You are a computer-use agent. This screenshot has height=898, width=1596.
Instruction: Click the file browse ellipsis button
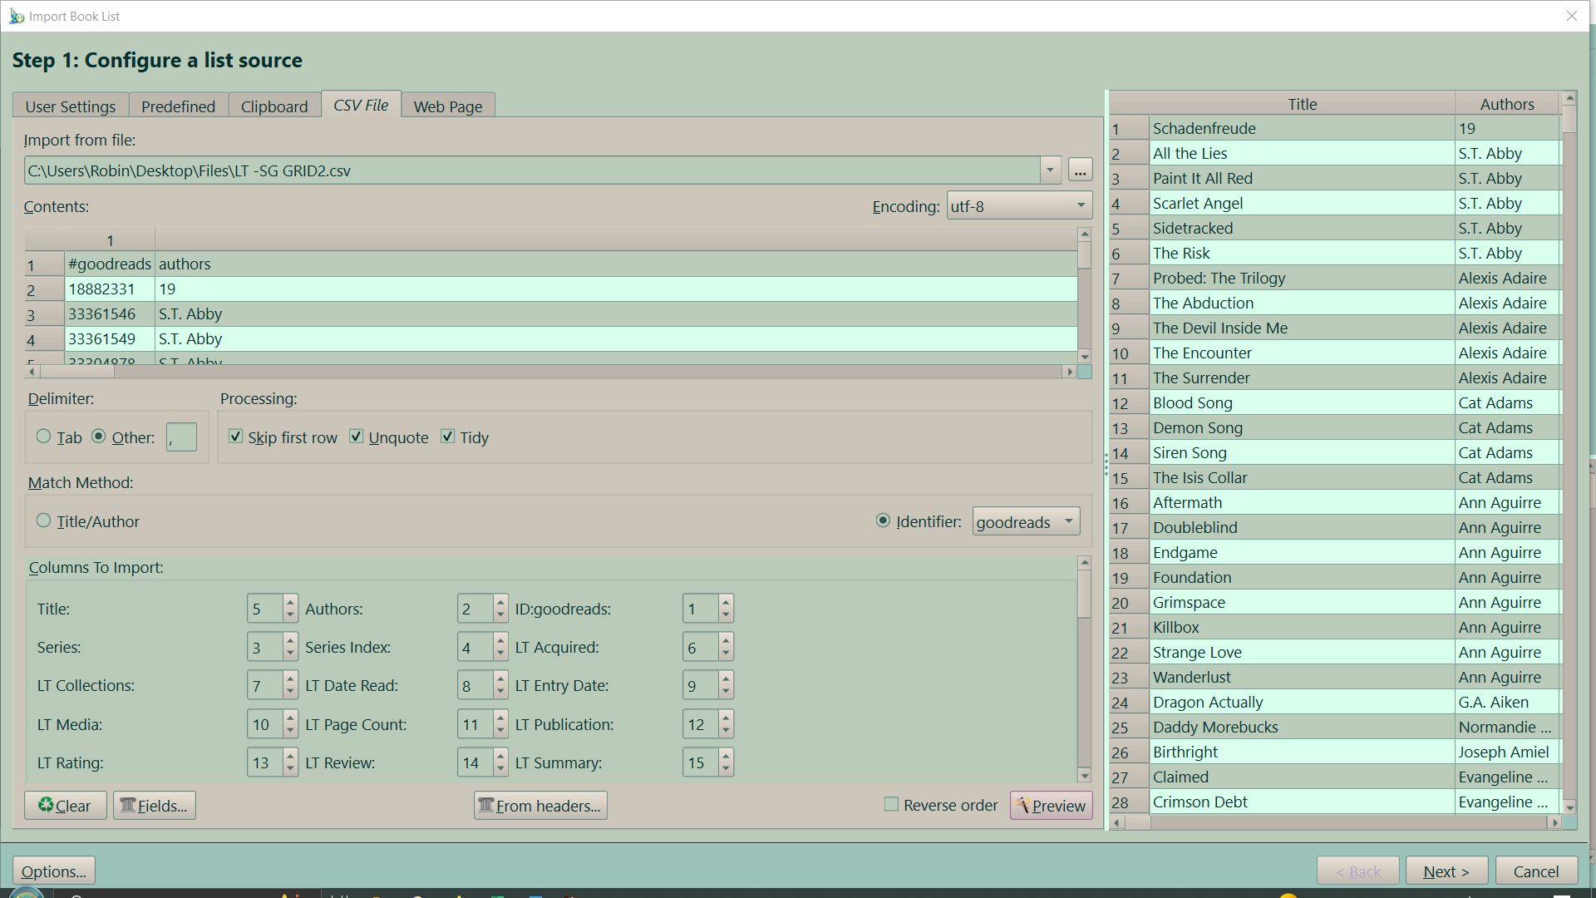pos(1079,170)
